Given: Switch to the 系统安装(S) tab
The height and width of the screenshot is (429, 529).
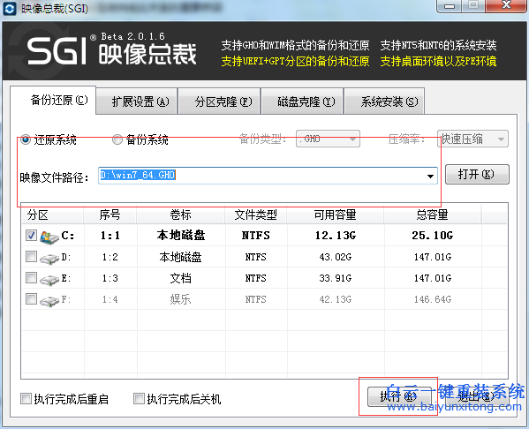Looking at the screenshot, I should pyautogui.click(x=385, y=102).
